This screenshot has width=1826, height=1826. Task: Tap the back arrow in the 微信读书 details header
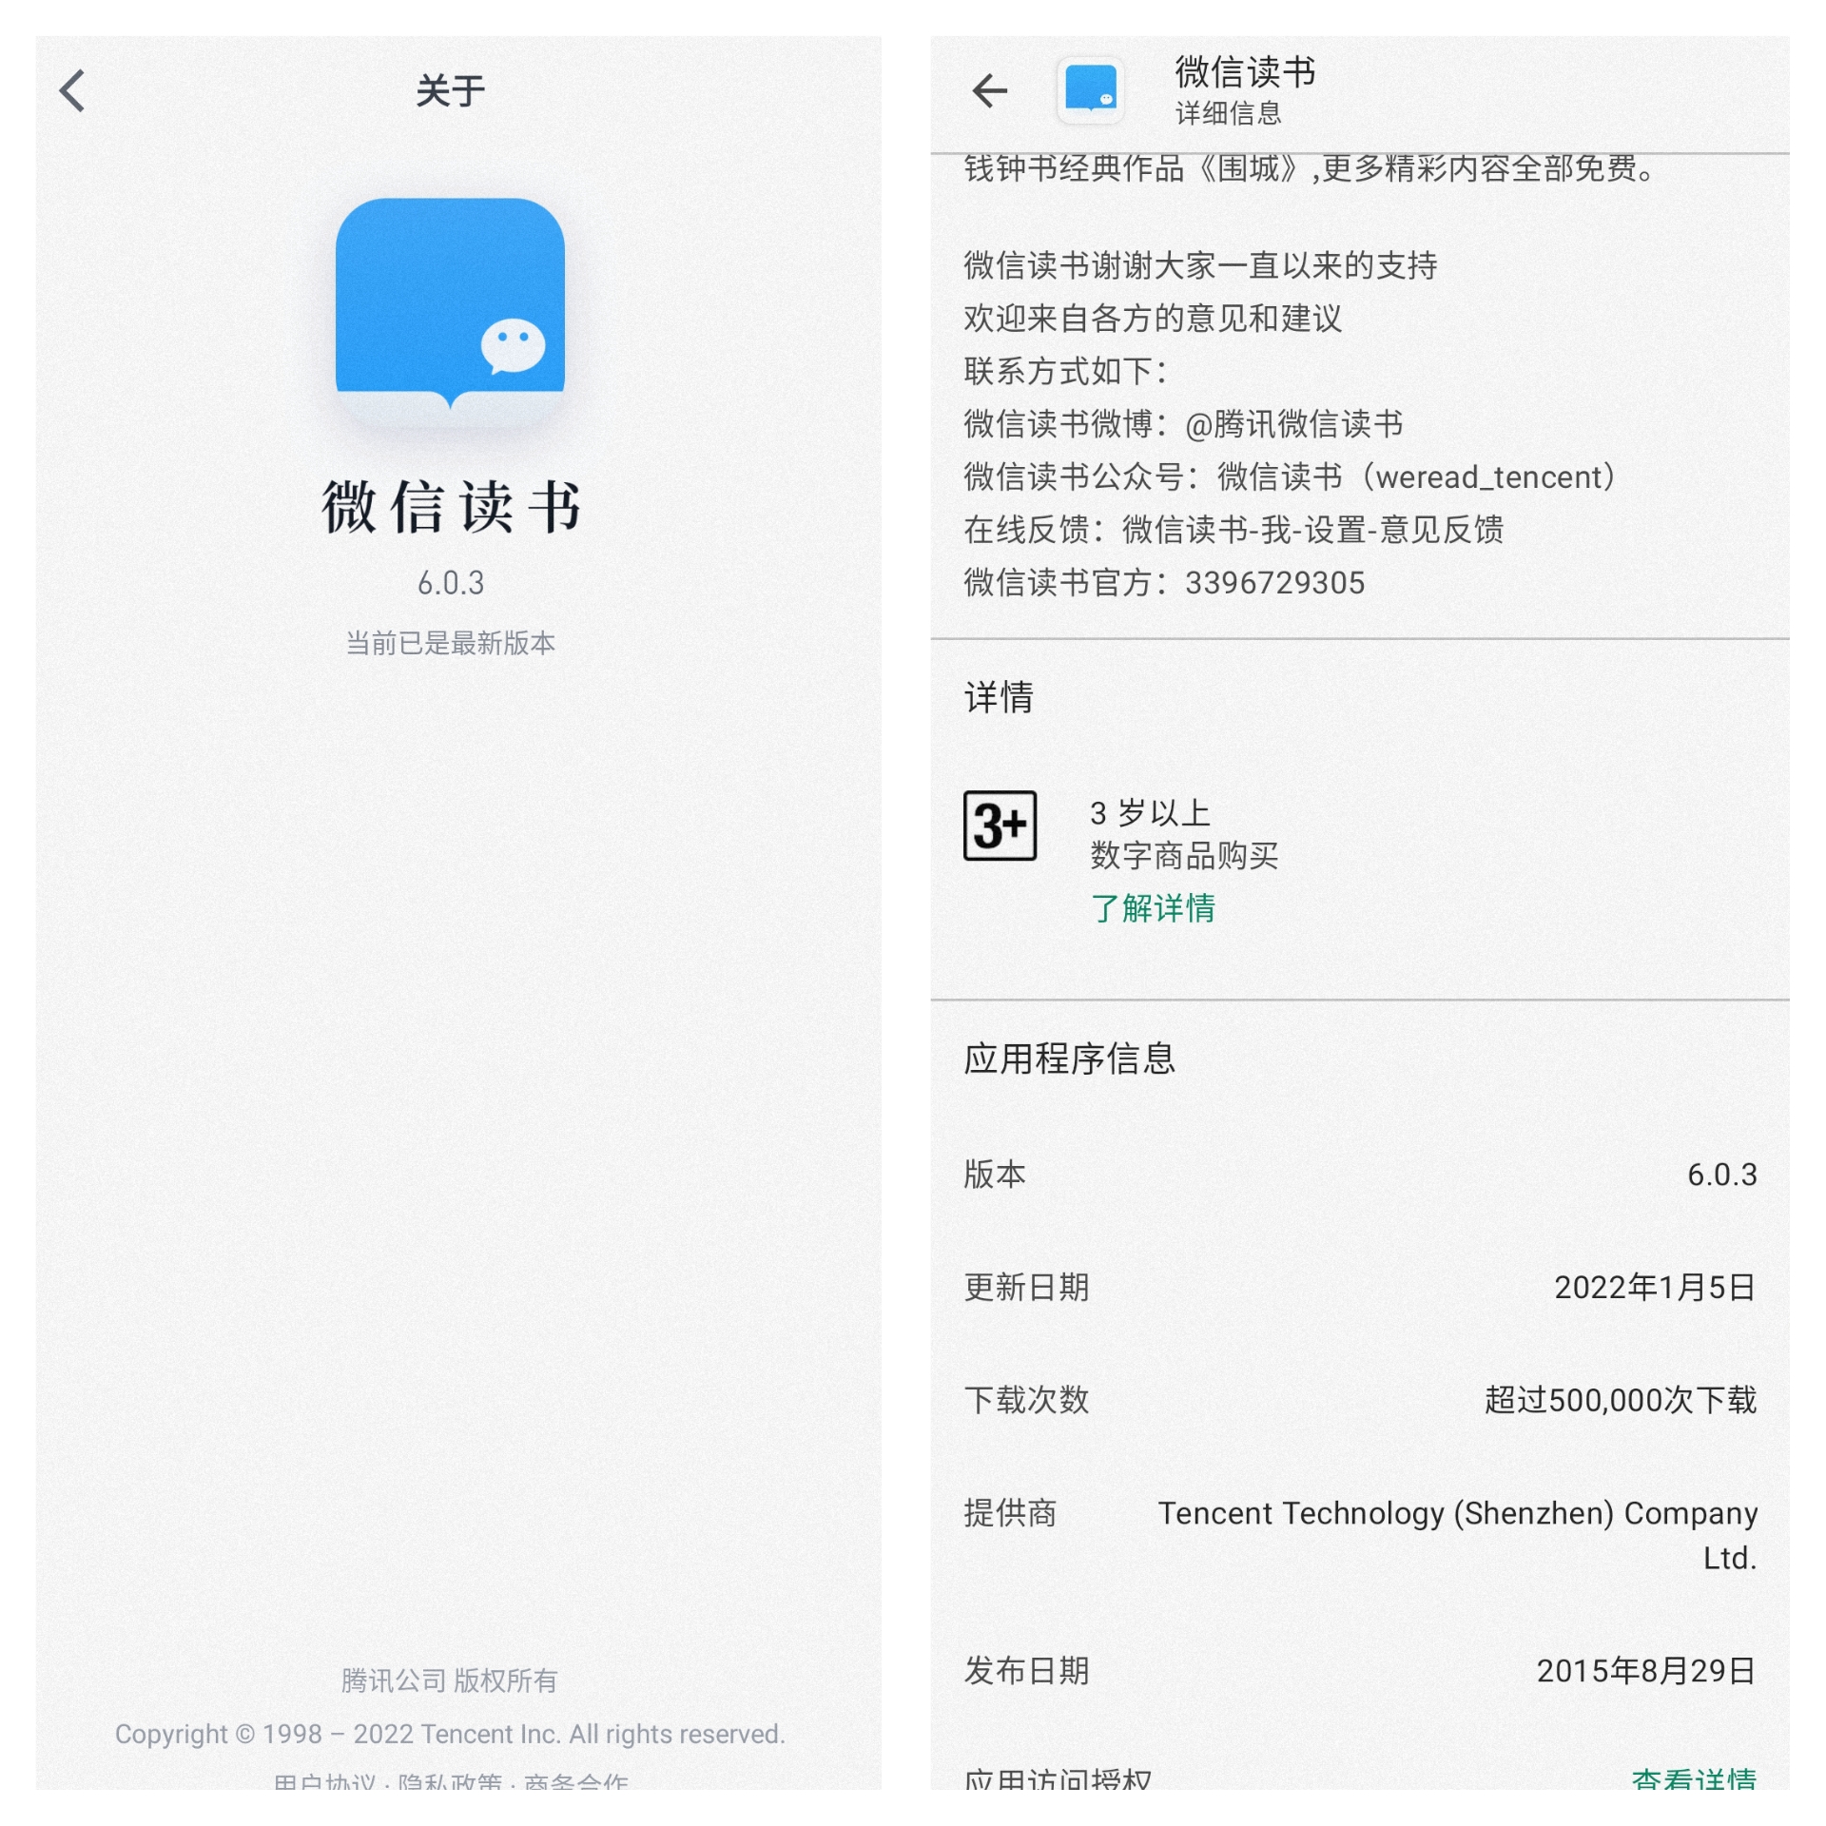pos(989,90)
